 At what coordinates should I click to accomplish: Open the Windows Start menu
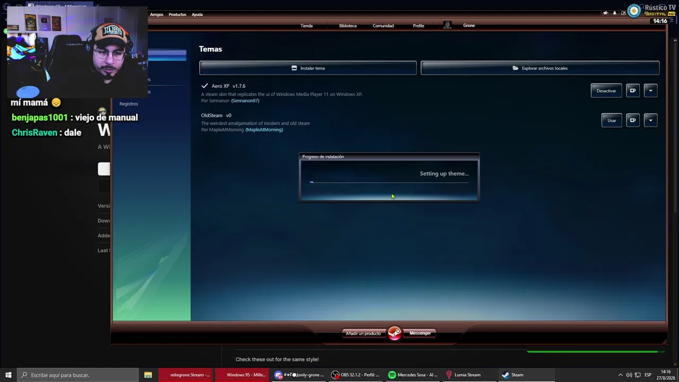(x=8, y=375)
